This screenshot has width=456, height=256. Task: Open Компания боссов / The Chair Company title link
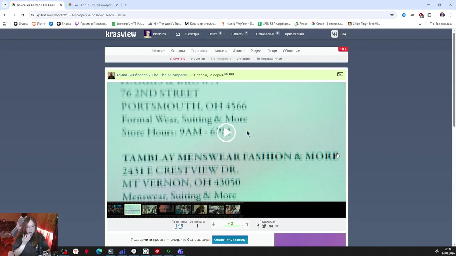151,75
